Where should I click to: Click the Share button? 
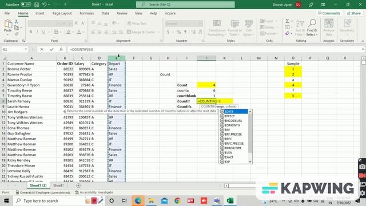[354, 13]
